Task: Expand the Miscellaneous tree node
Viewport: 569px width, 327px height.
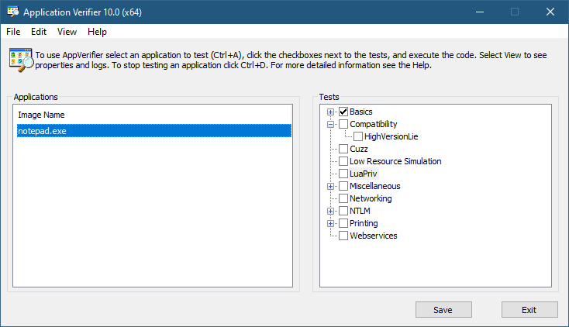Action: tap(330, 186)
